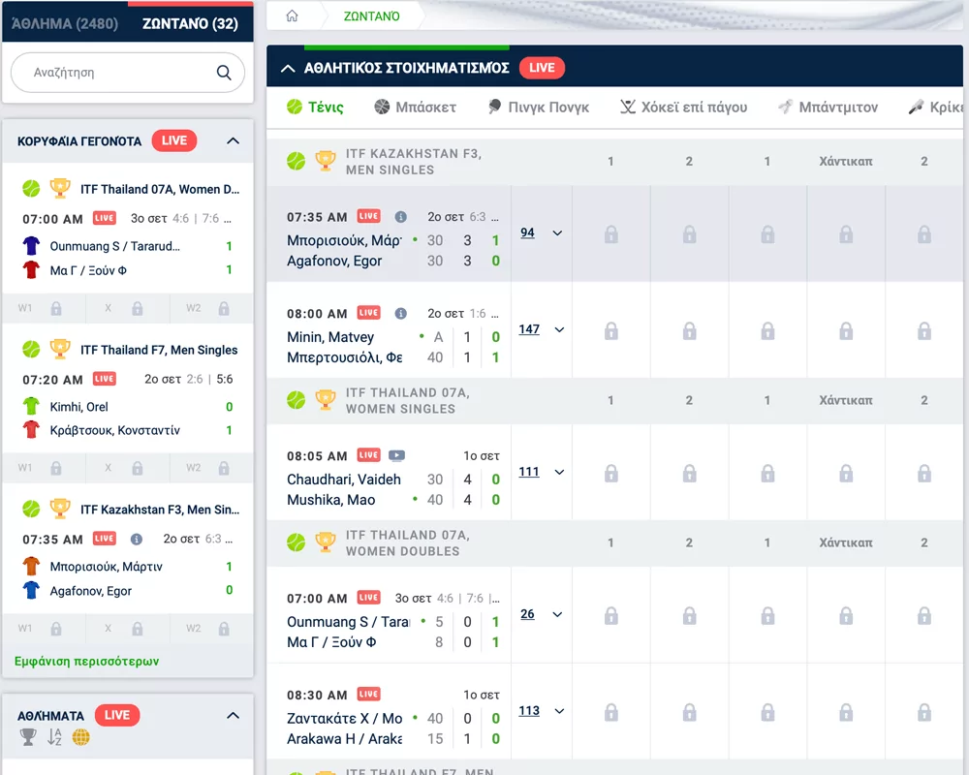969x775 pixels.
Task: Click video stream icon for Chaudhari match
Action: click(x=396, y=455)
